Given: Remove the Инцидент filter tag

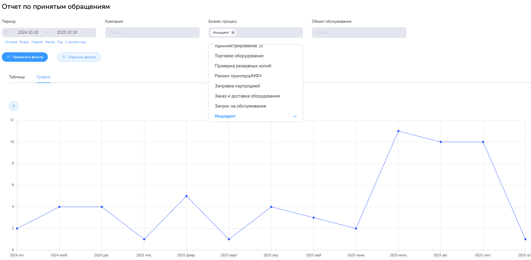Looking at the screenshot, I should (x=233, y=32).
